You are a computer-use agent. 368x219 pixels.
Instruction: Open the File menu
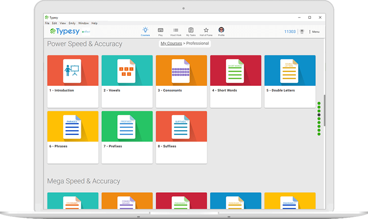coord(47,23)
